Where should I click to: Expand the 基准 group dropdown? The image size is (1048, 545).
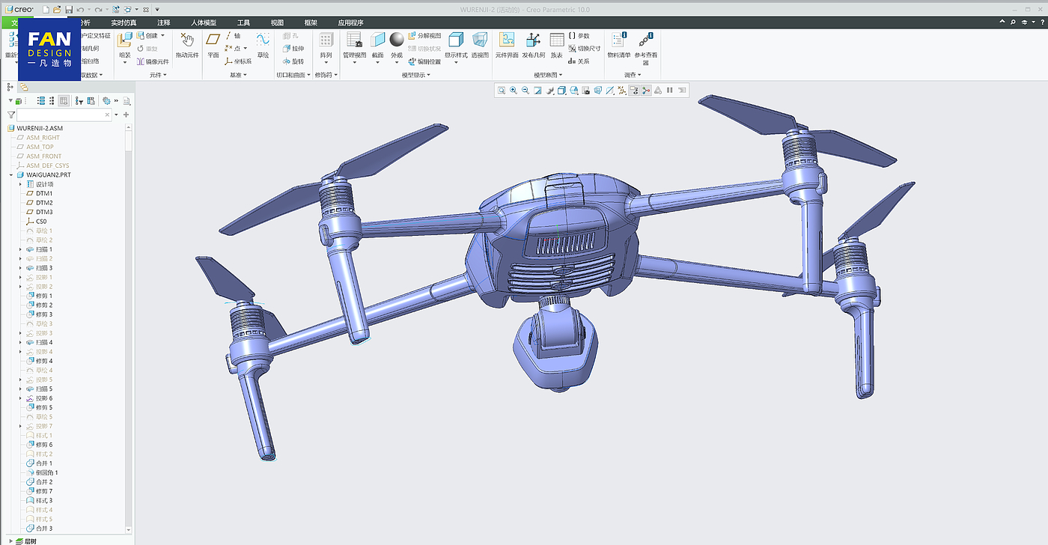pos(241,75)
